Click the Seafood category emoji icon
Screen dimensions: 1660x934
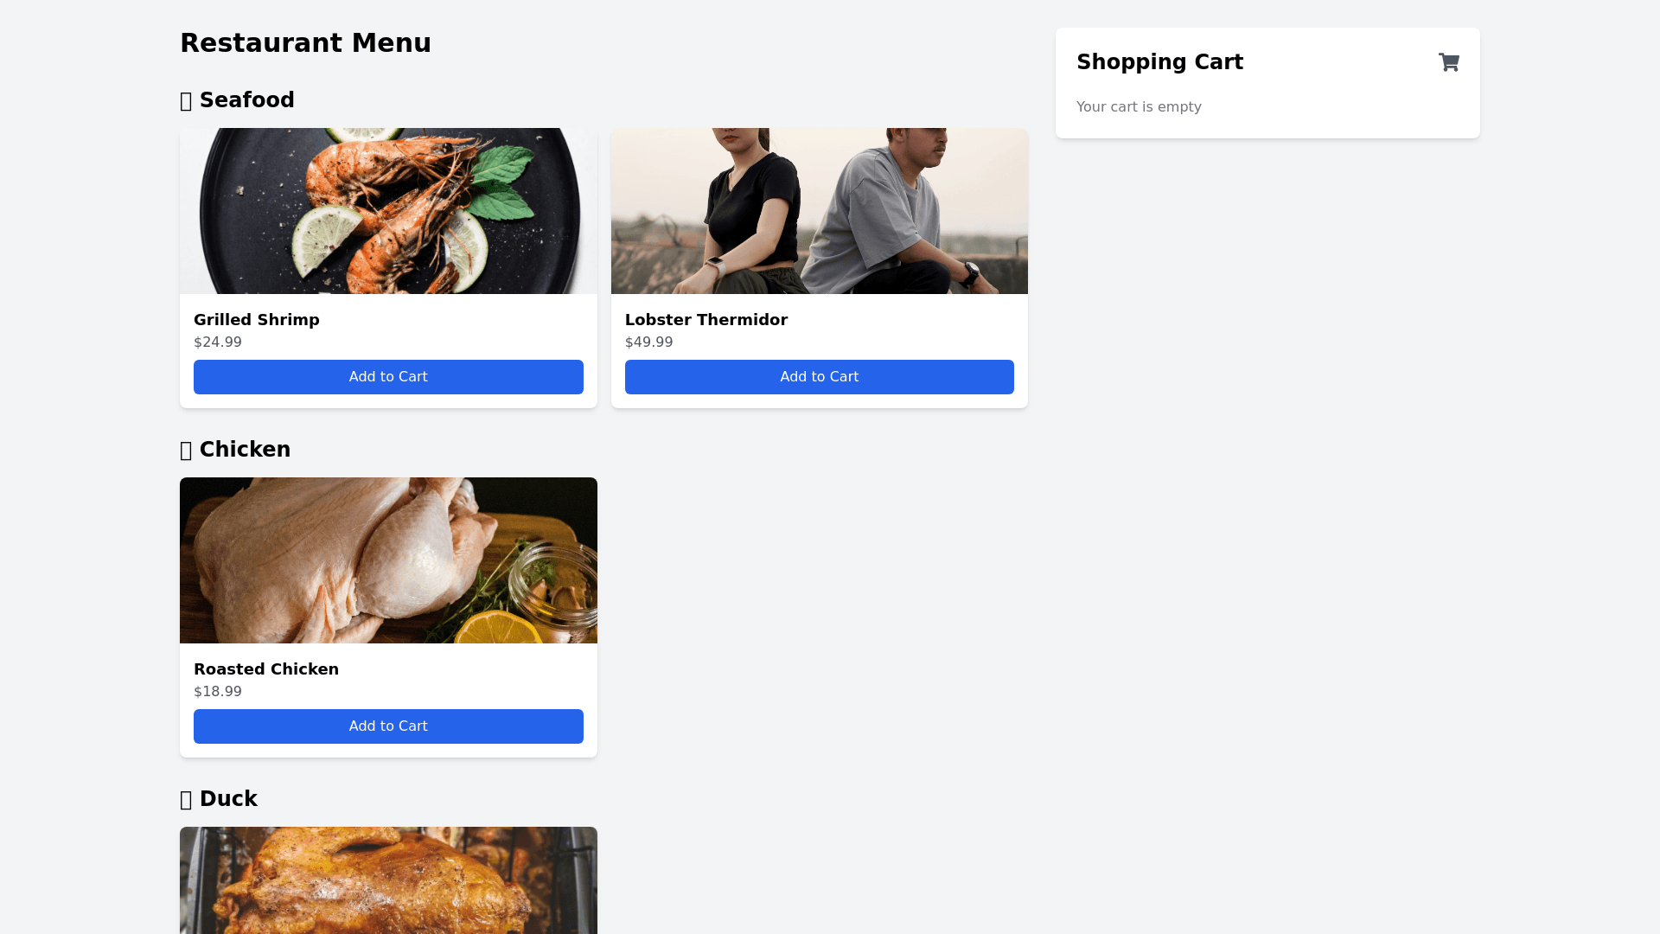[186, 101]
